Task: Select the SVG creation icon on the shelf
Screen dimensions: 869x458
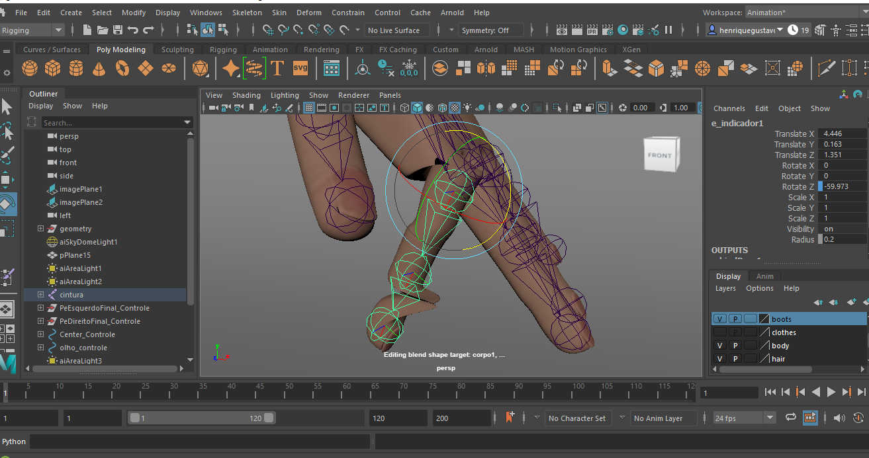Action: point(300,67)
